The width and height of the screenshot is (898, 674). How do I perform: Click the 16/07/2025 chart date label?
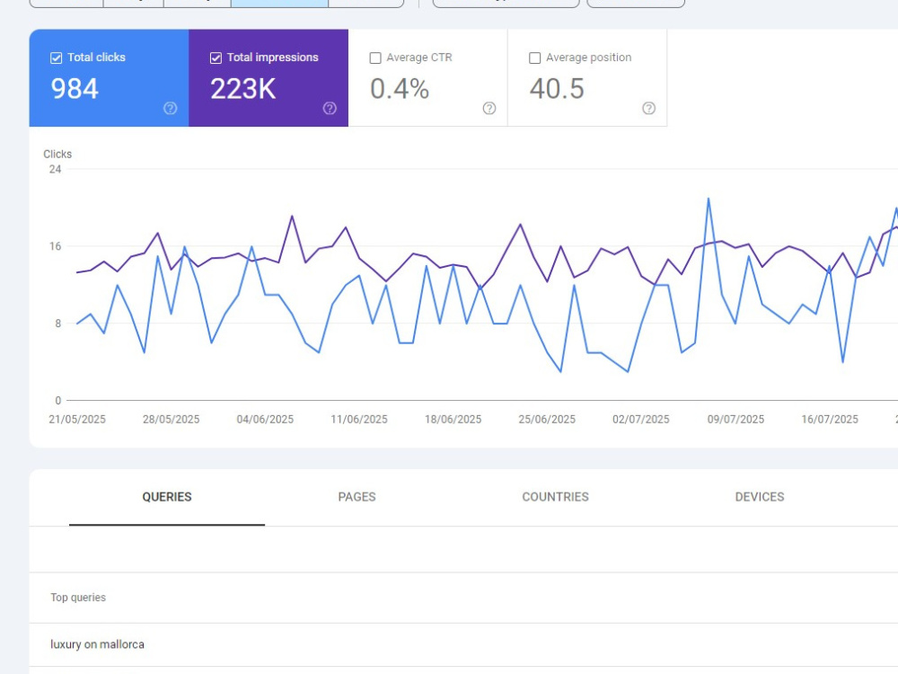829,419
